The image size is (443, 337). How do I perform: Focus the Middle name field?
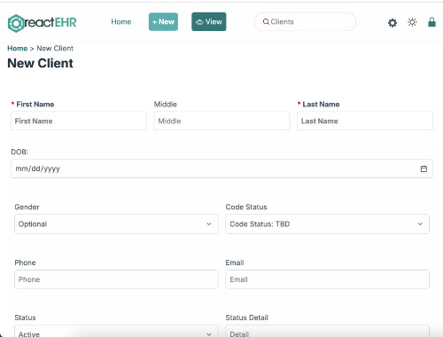tap(221, 121)
